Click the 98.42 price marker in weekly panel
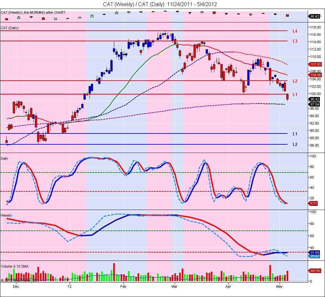 coord(315,16)
